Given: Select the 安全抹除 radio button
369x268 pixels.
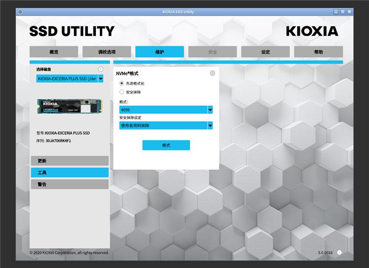Looking at the screenshot, I should coord(122,92).
